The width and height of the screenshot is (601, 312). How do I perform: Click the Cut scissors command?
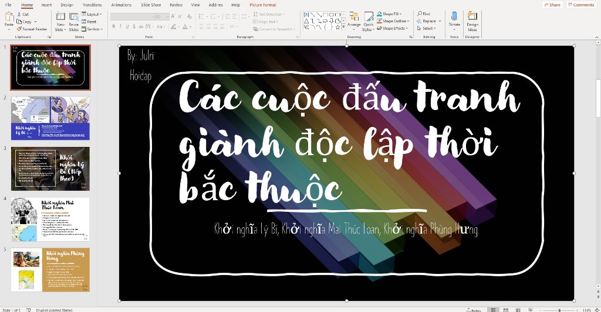[23, 14]
